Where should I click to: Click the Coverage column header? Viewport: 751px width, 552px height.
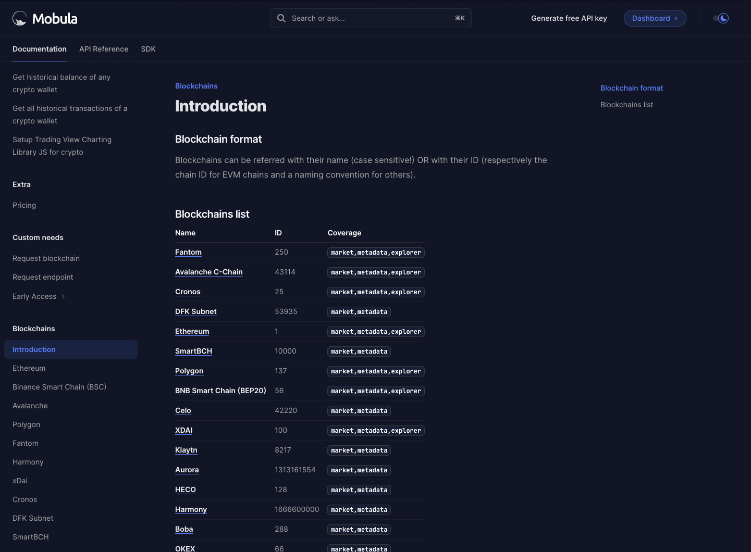(x=344, y=233)
